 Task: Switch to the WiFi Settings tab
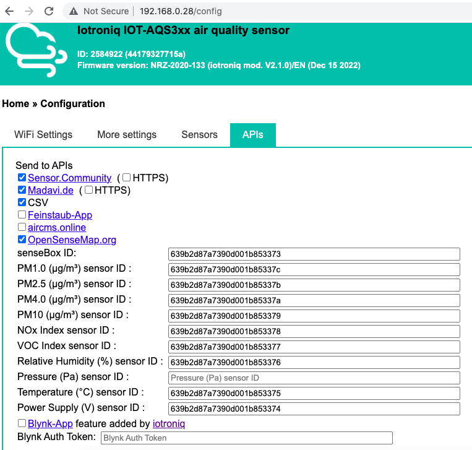tap(43, 135)
